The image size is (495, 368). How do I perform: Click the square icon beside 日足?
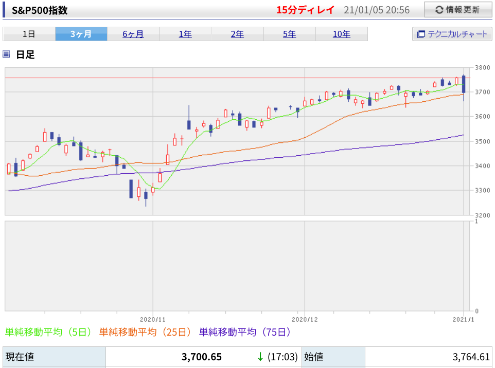click(6, 54)
